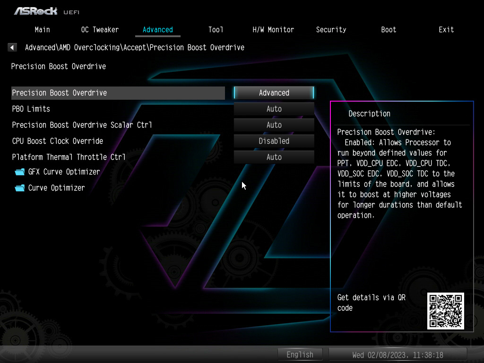484x363 pixels.
Task: Click the QR code image
Action: (445, 311)
